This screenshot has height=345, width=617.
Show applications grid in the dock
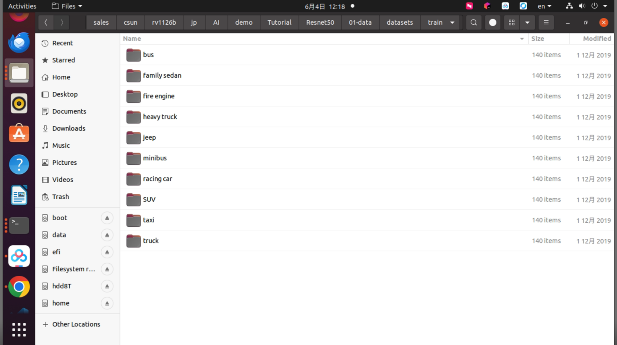(19, 330)
